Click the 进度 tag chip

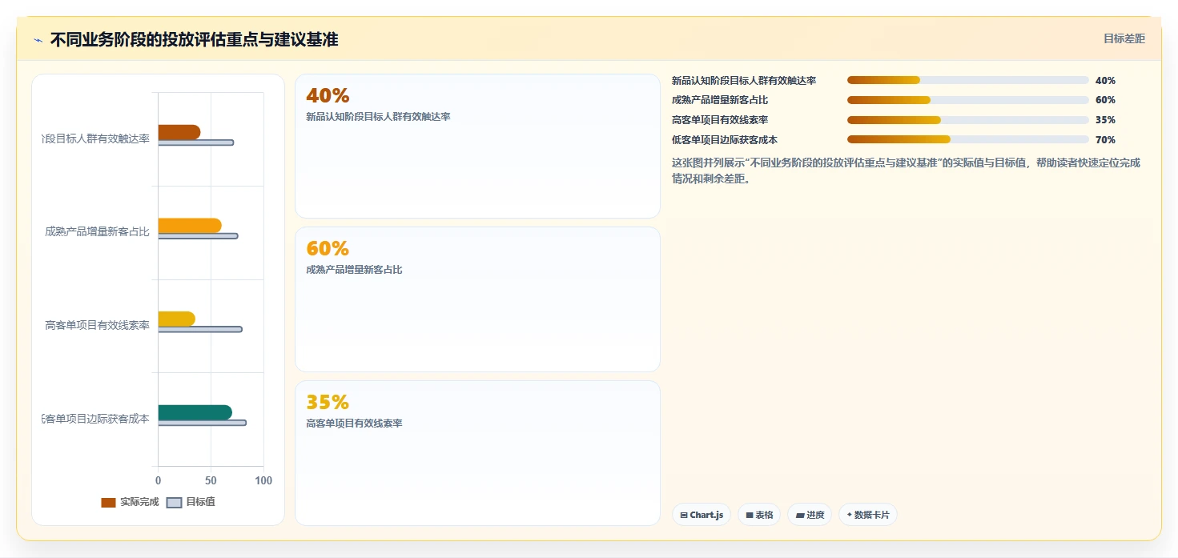click(x=810, y=515)
